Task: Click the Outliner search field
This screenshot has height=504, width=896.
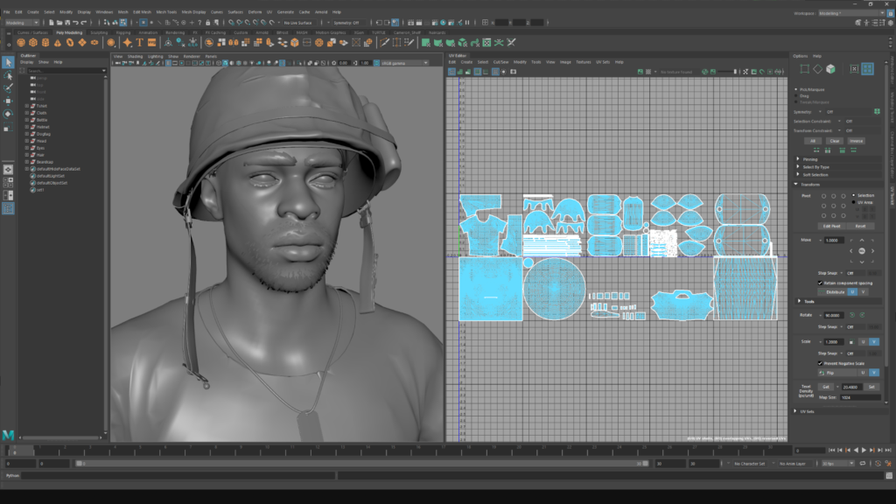Action: tap(61, 71)
